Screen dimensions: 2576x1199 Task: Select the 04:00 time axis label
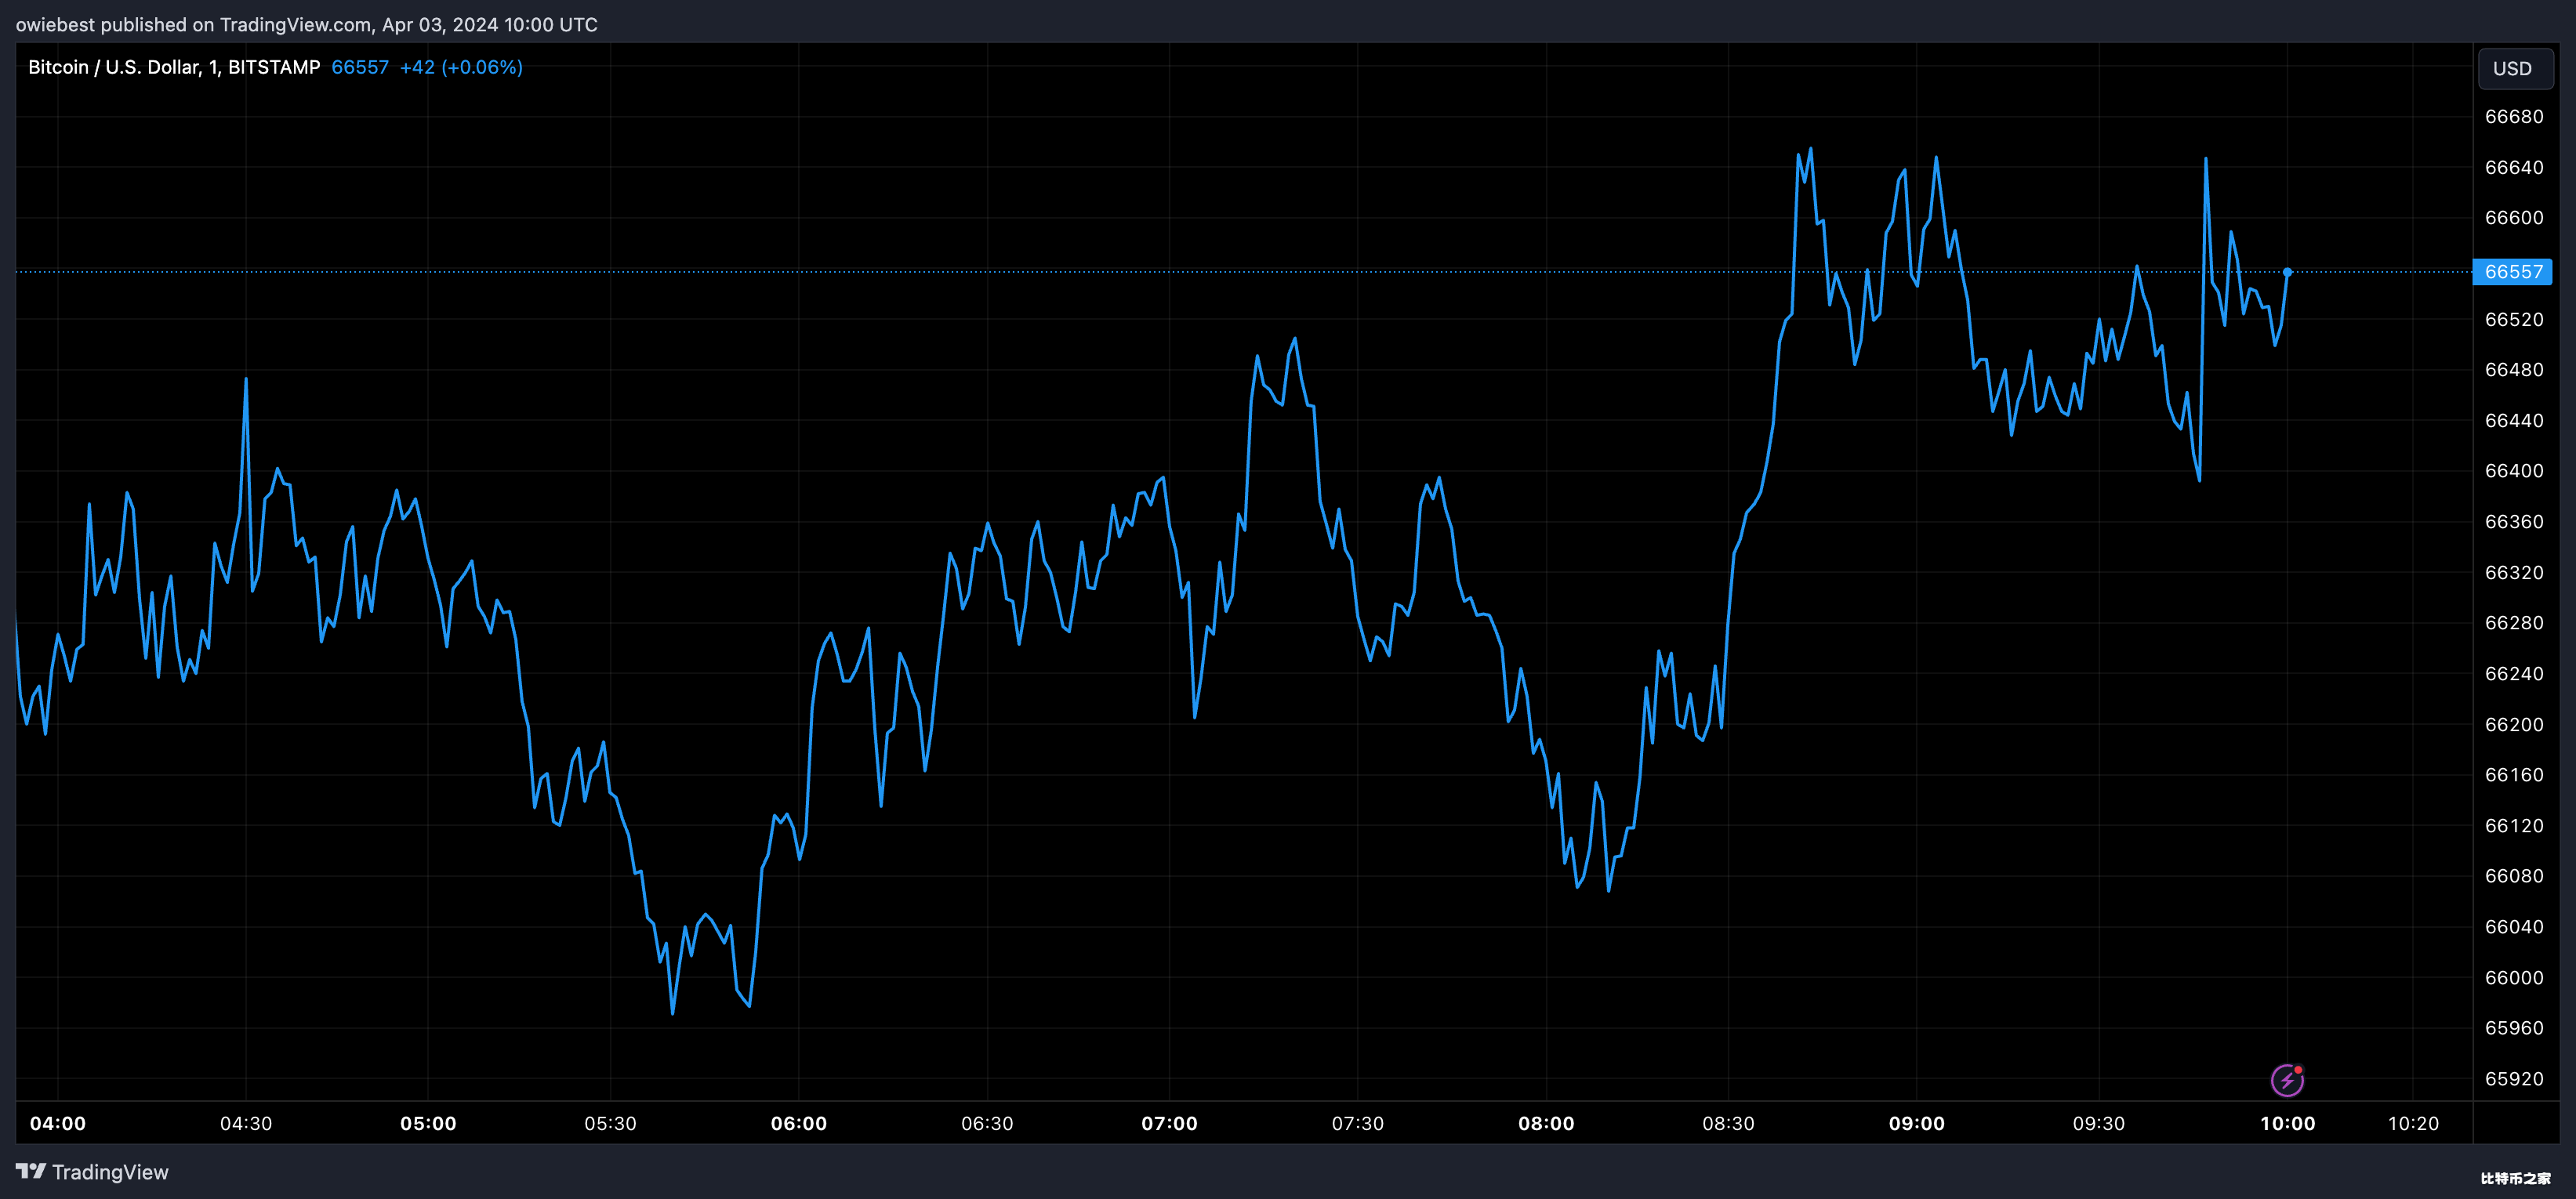point(58,1123)
